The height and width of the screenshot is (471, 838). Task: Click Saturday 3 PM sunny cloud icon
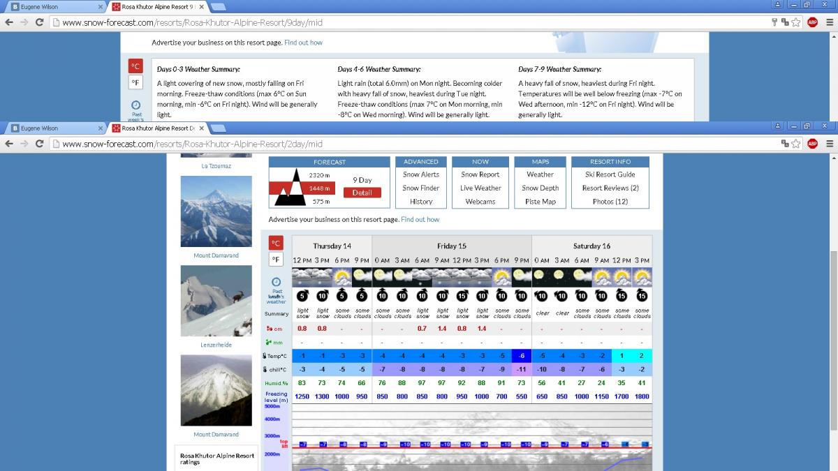pos(642,276)
